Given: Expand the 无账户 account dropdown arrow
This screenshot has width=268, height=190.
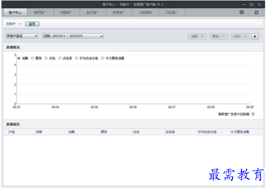Looking at the screenshot, I should coord(20,24).
